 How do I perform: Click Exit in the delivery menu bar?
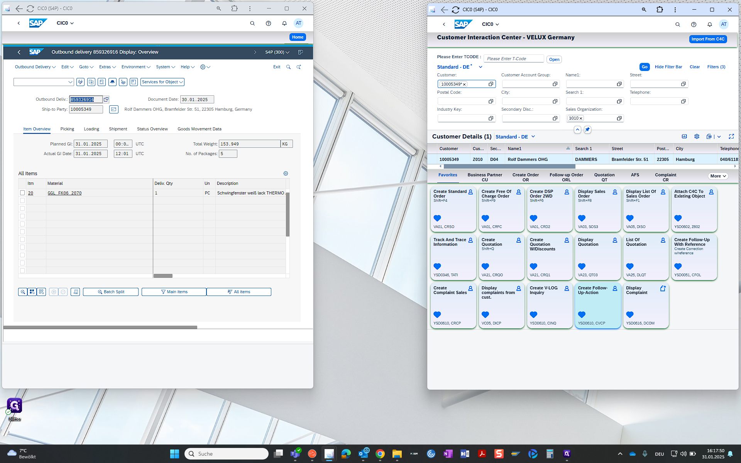tap(277, 67)
